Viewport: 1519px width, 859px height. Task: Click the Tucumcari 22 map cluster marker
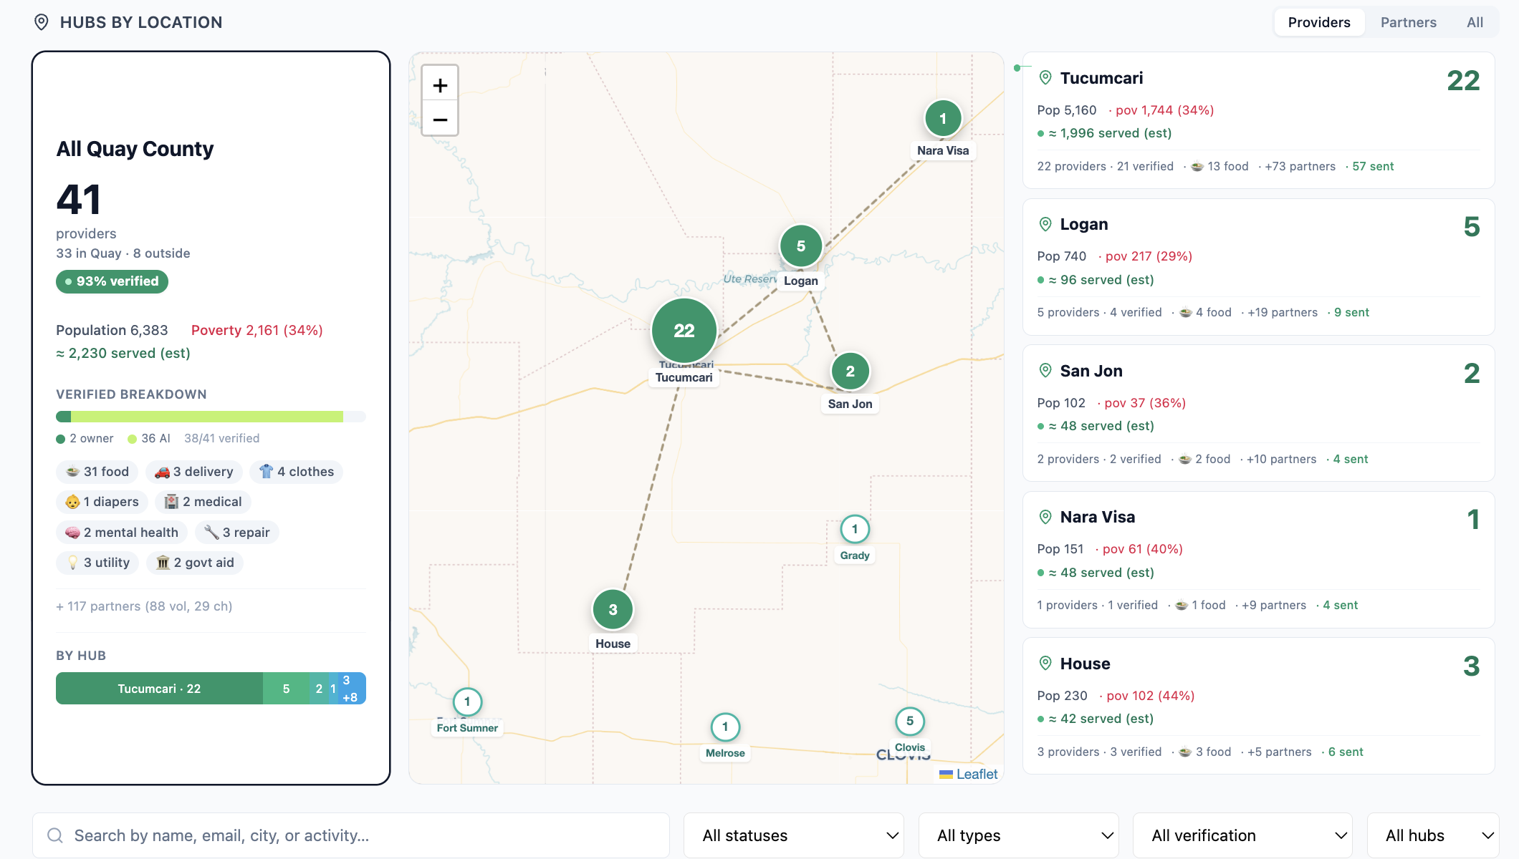(684, 331)
